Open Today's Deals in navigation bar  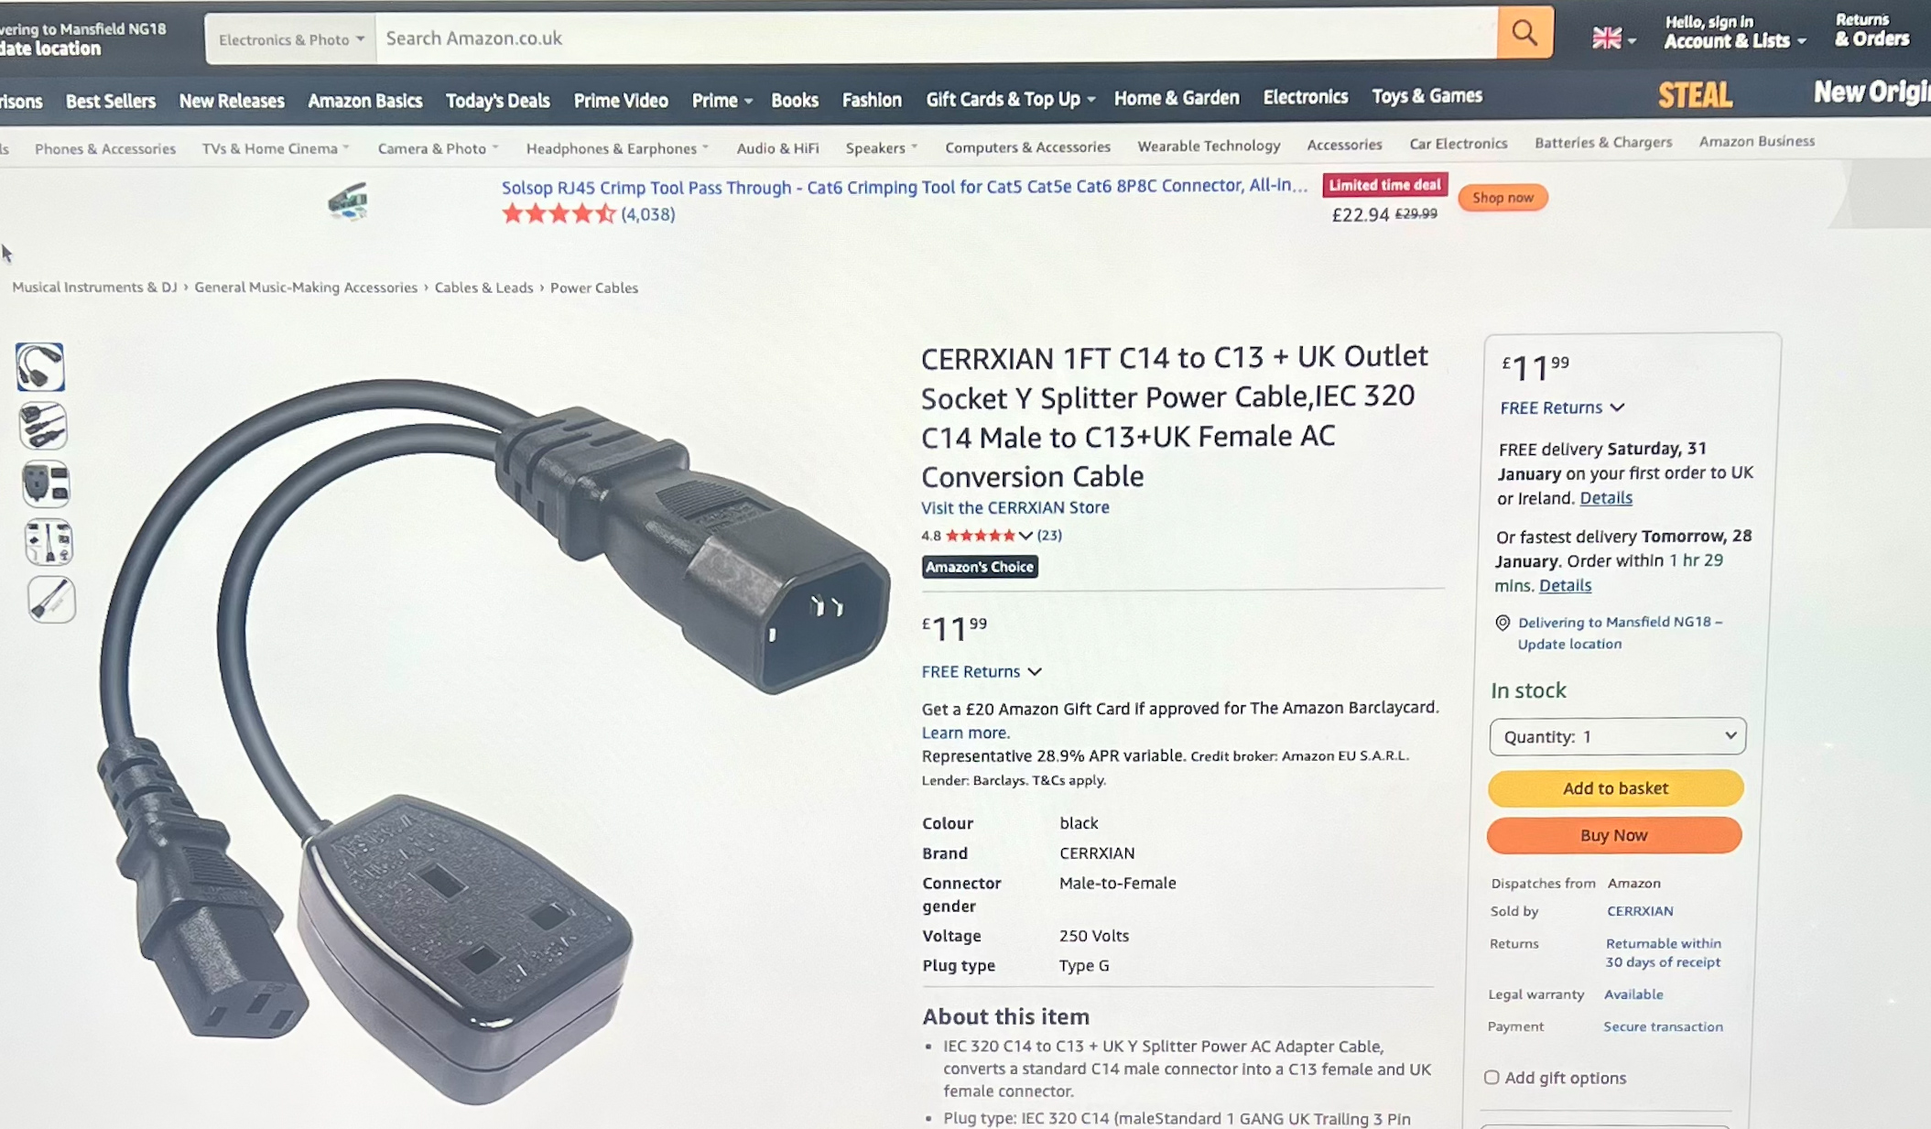(x=497, y=101)
